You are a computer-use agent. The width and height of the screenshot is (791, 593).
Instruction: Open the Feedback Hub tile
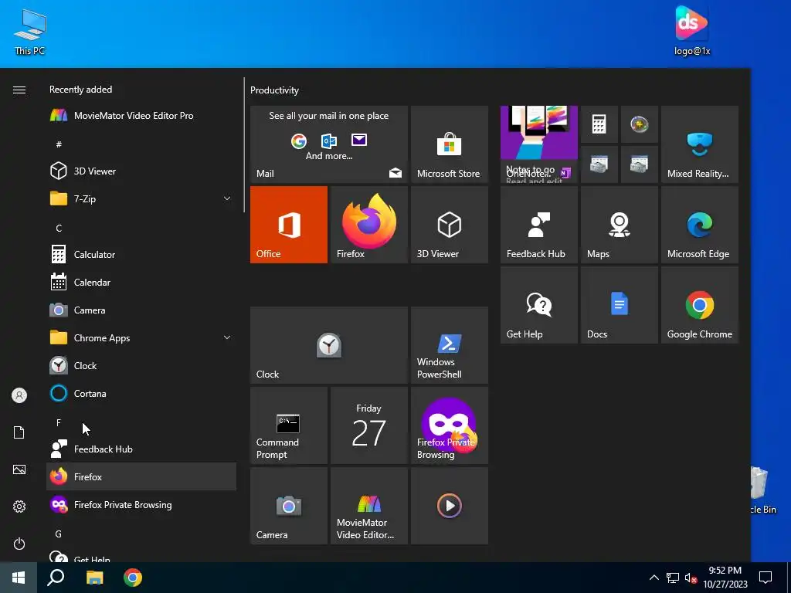click(538, 225)
